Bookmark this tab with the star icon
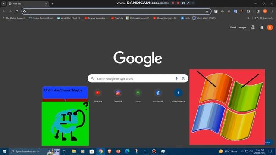This screenshot has height=155, width=276. 207,12
